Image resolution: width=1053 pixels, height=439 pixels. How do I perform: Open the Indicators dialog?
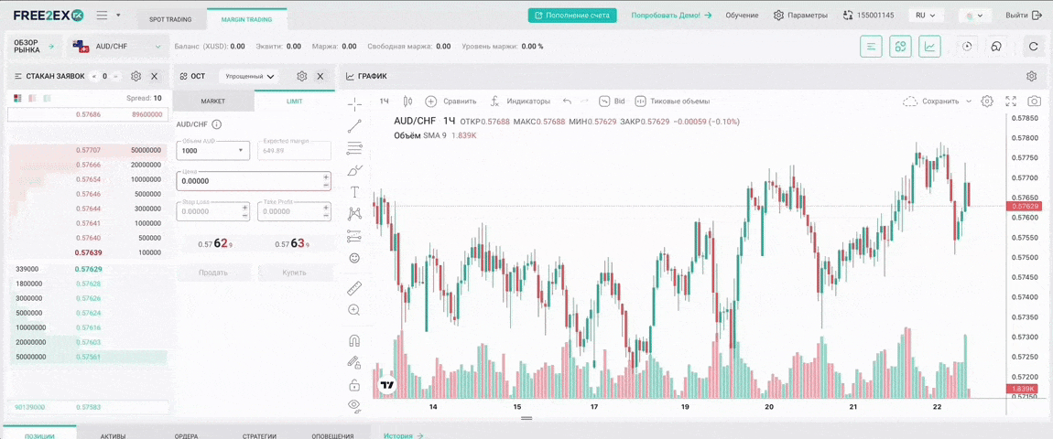(x=520, y=102)
